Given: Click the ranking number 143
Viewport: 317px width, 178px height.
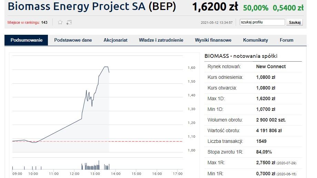Looking at the screenshot, I should pos(44,22).
